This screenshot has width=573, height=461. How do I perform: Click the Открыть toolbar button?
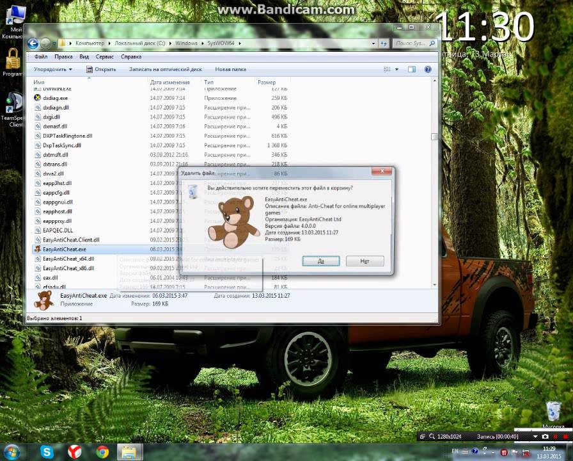[x=101, y=69]
